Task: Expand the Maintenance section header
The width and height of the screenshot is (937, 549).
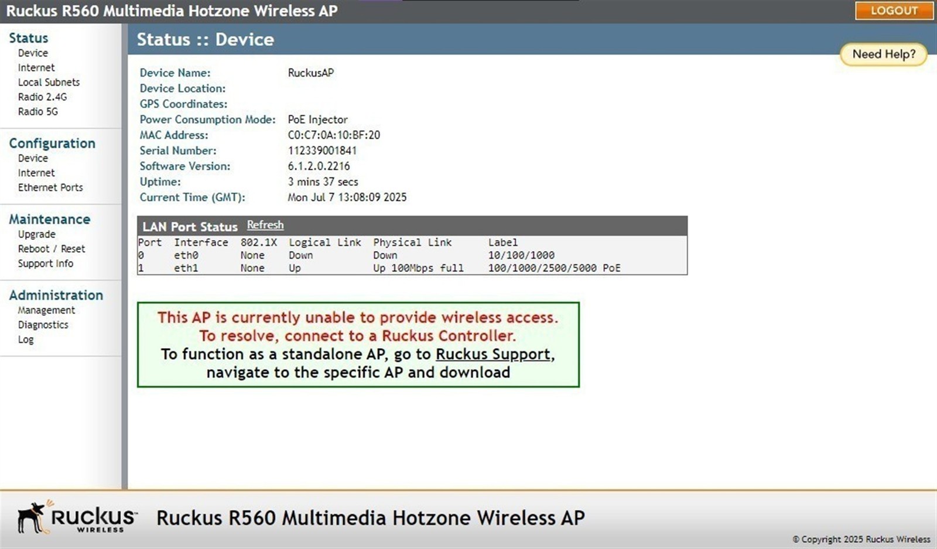Action: tap(49, 219)
